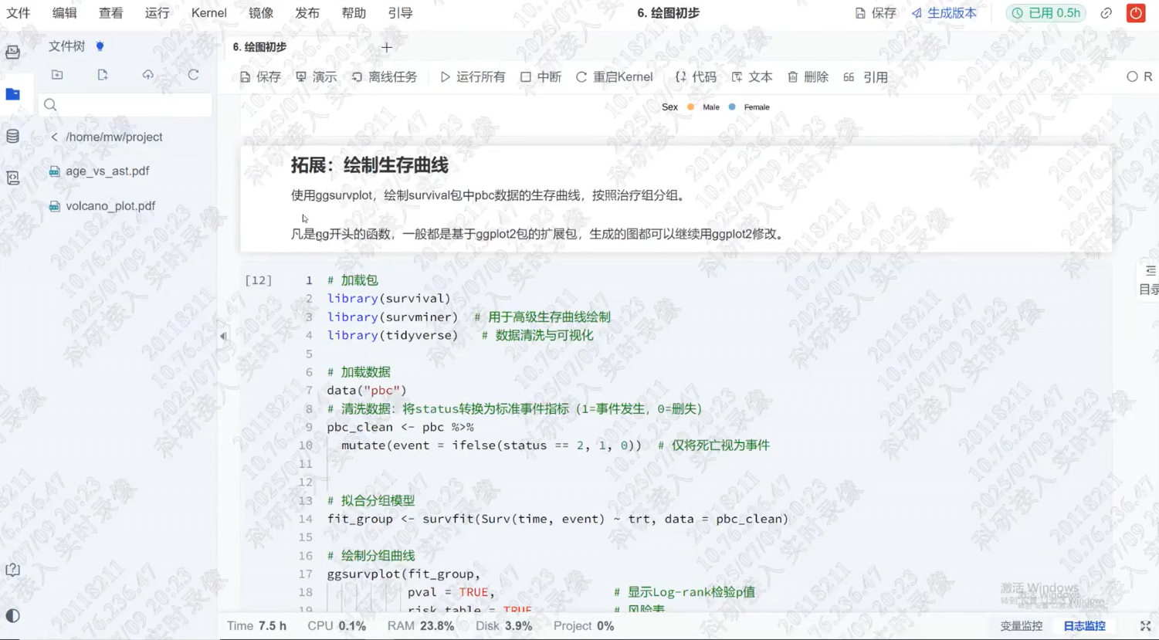Viewport: 1159px width, 640px height.
Task: Click 运行所有 to run all cells
Action: point(473,77)
